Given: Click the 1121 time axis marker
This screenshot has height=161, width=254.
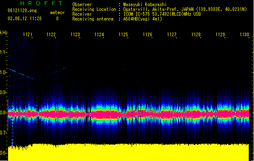Looking at the screenshot, I should 27,35.
